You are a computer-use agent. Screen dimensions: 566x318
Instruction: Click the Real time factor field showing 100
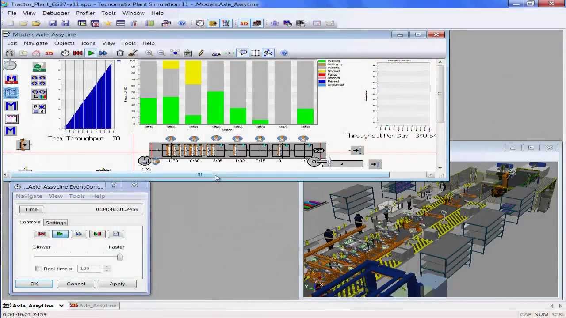pos(90,269)
